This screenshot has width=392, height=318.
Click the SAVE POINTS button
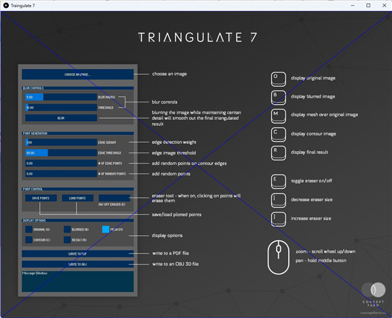(x=41, y=198)
